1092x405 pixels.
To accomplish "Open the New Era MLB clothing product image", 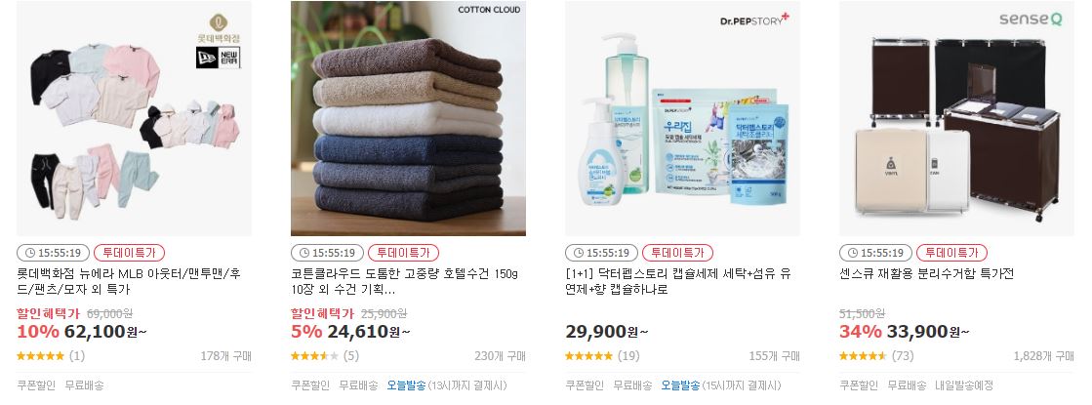I will click(135, 118).
